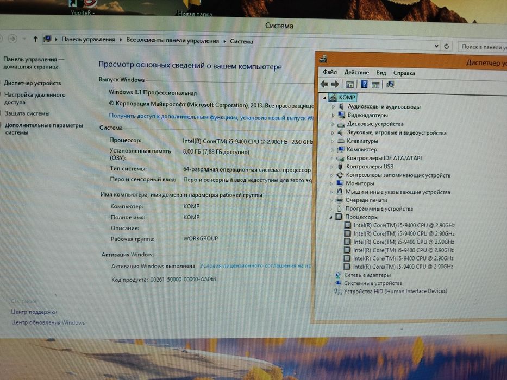Click the Back arrow in Device Manager toolbar
The width and height of the screenshot is (507, 380).
[x=324, y=84]
